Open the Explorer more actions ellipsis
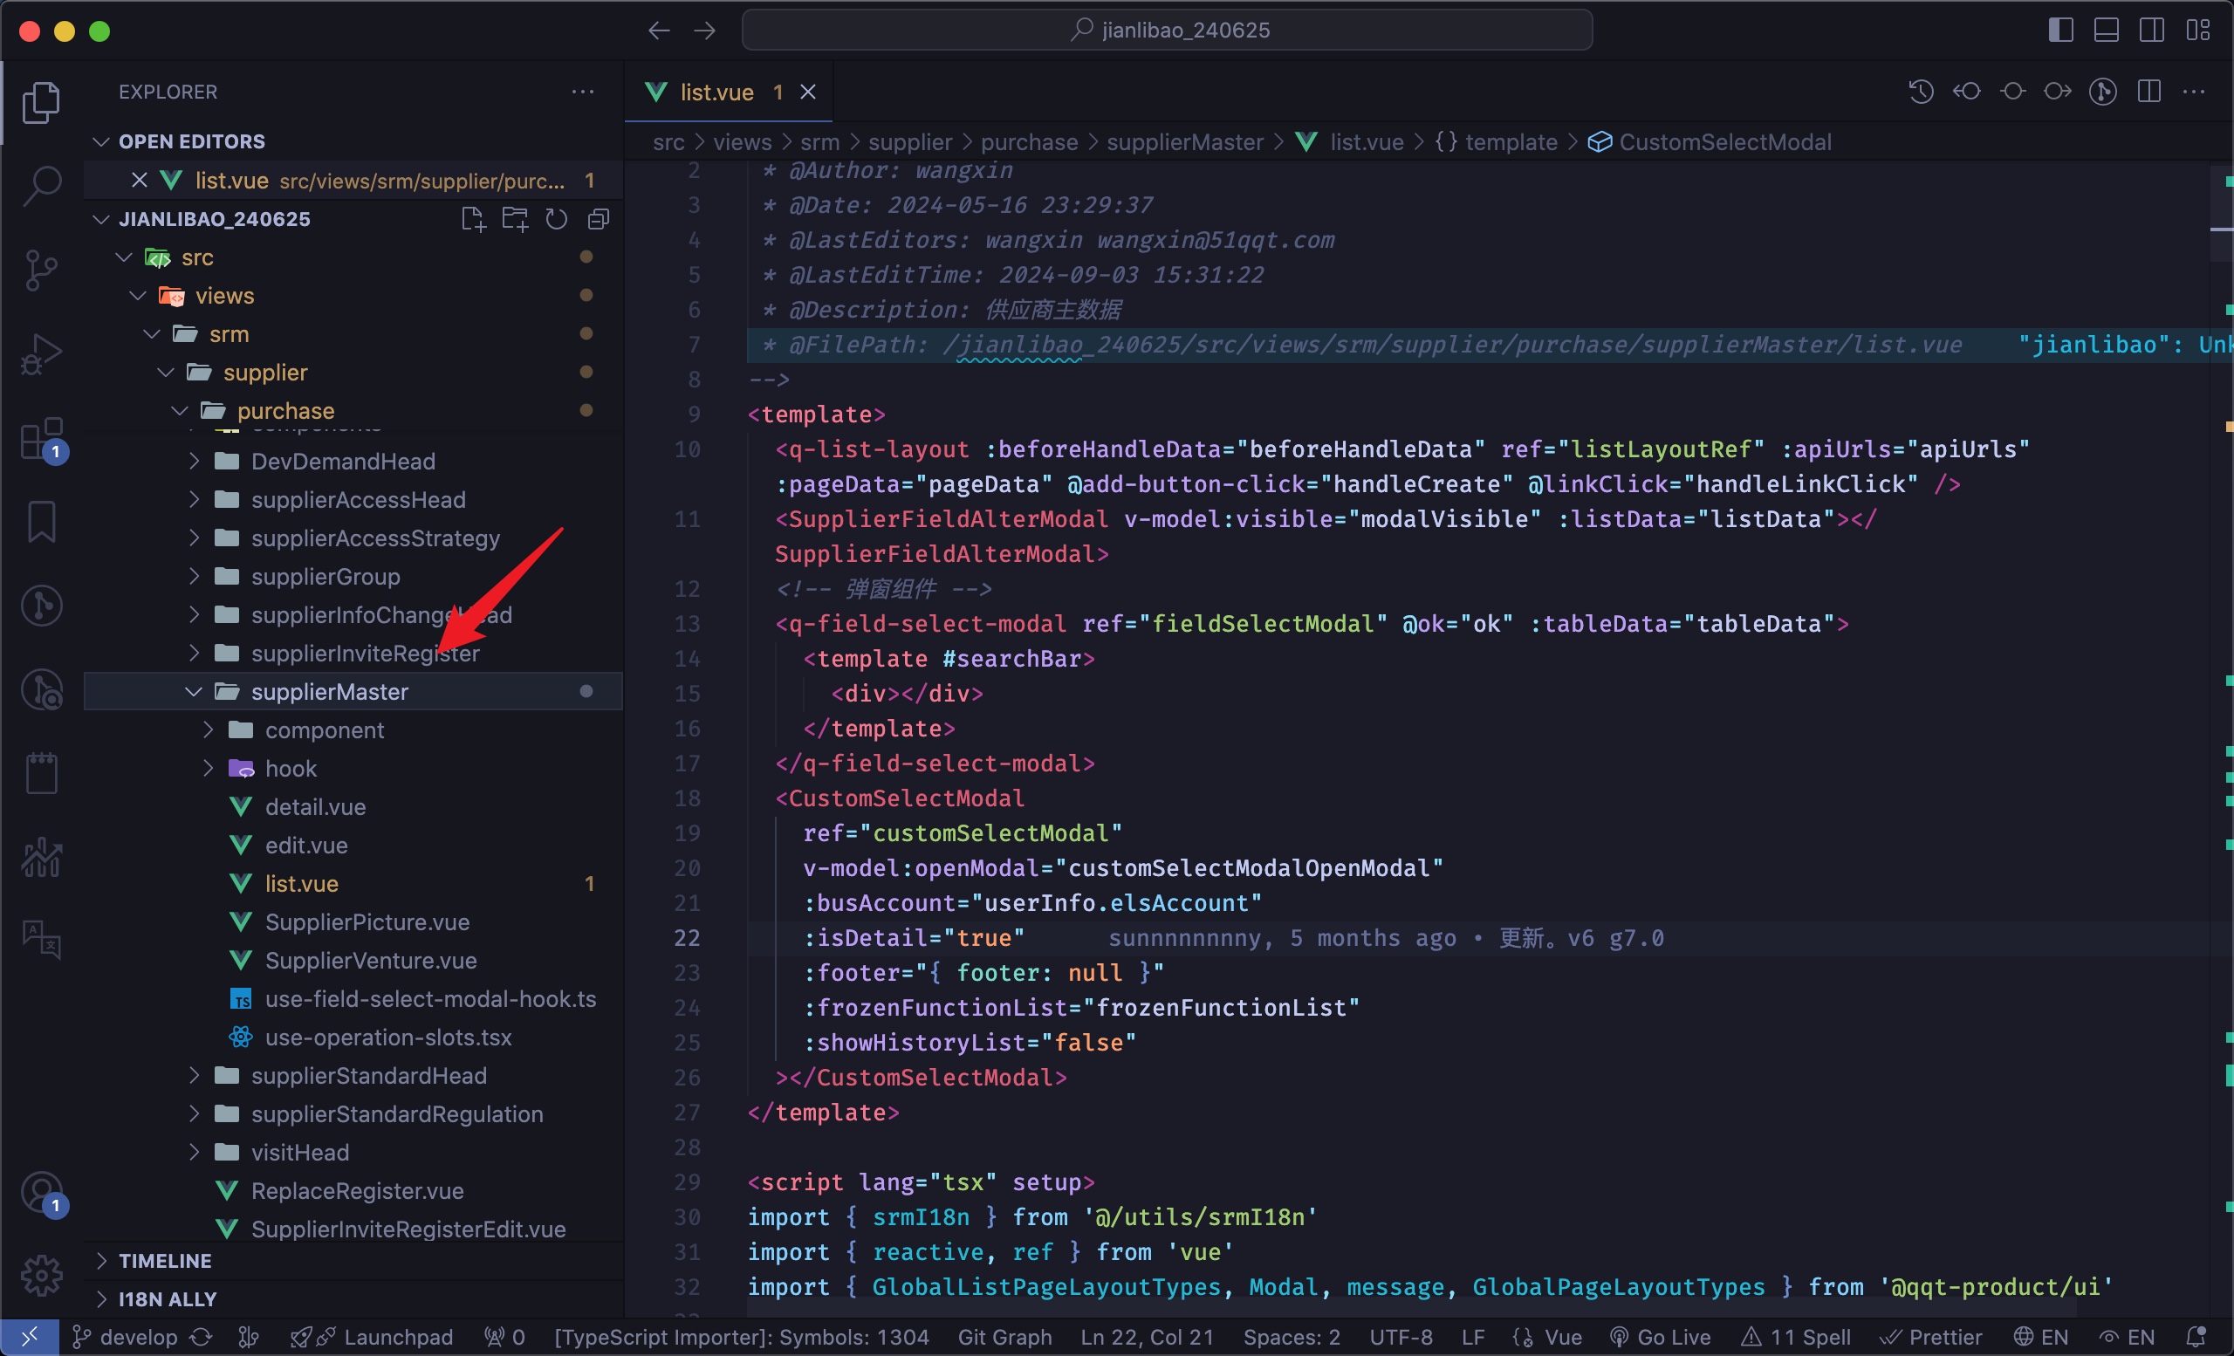Viewport: 2234px width, 1356px height. point(583,92)
